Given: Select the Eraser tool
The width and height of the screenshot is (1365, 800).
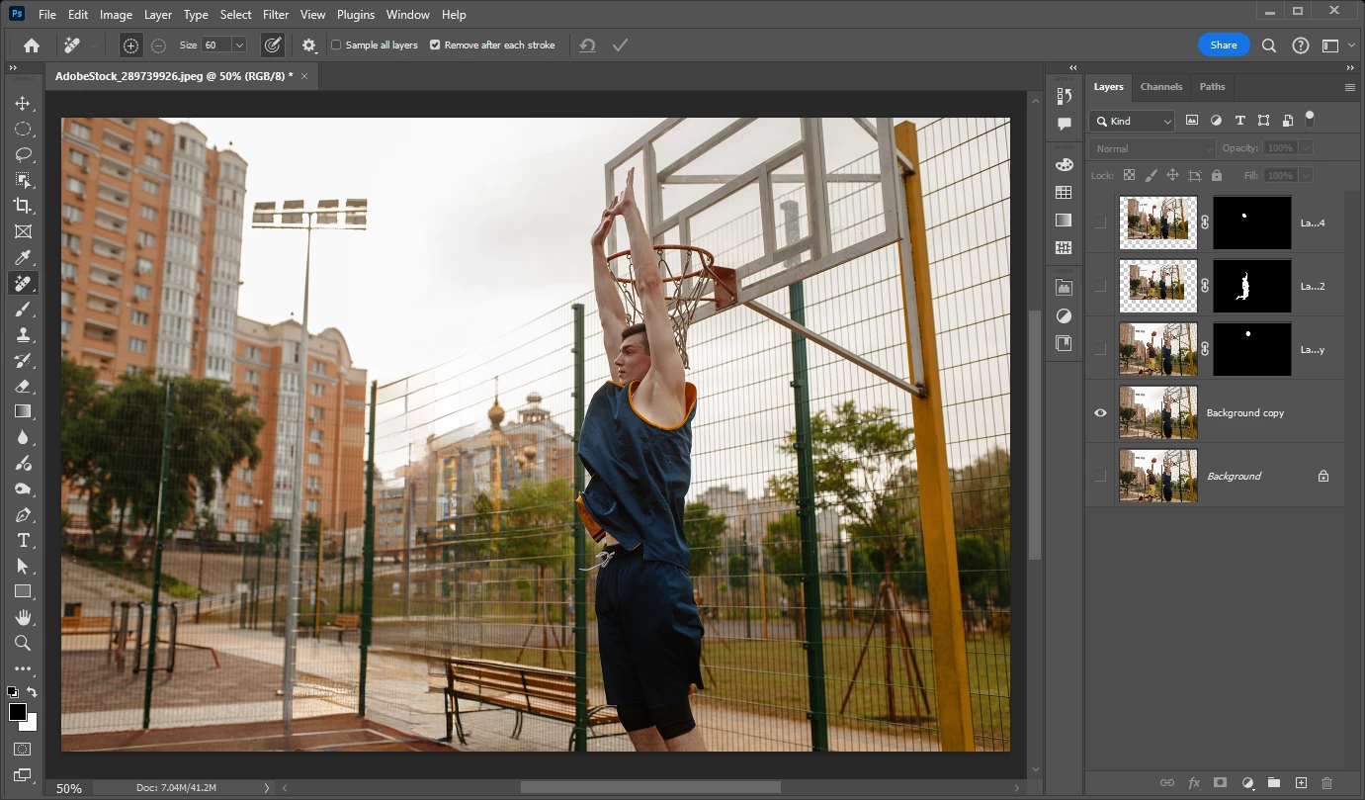Looking at the screenshot, I should click(x=22, y=387).
